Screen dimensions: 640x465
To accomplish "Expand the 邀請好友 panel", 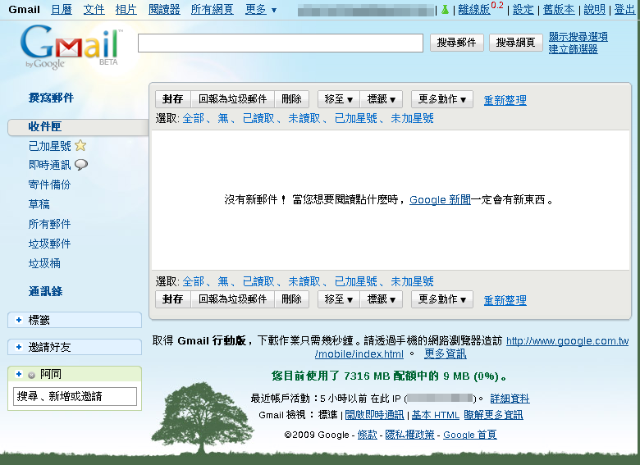I will pos(19,347).
